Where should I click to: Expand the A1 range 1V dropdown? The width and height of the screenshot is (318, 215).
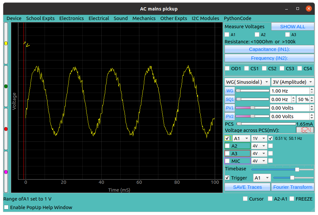click(259, 139)
